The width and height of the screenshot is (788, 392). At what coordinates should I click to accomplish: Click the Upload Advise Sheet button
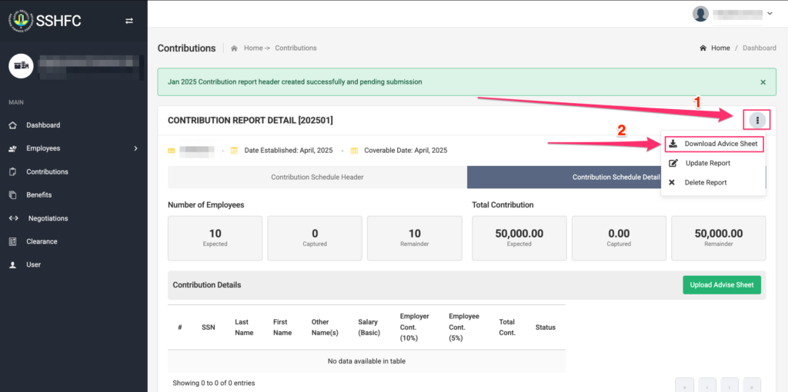(721, 285)
